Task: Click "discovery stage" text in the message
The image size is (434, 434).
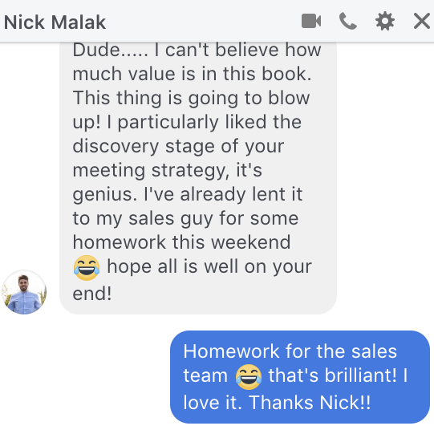Action: coord(144,147)
